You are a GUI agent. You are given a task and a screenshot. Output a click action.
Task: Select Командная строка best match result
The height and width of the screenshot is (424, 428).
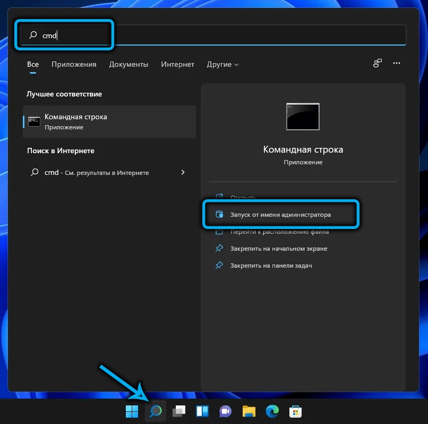pyautogui.click(x=109, y=121)
